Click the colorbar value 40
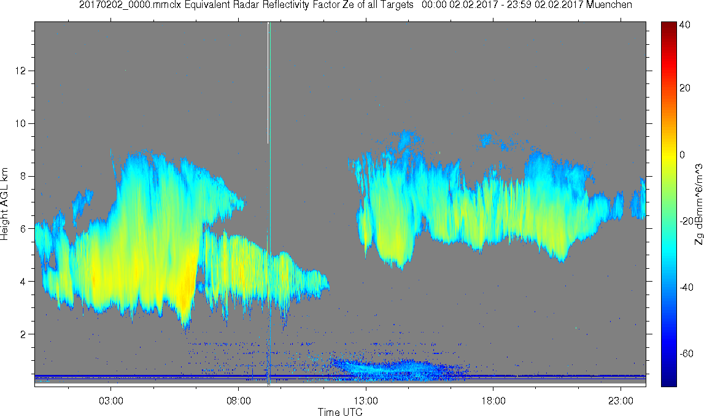This screenshot has width=704, height=416. tap(685, 25)
